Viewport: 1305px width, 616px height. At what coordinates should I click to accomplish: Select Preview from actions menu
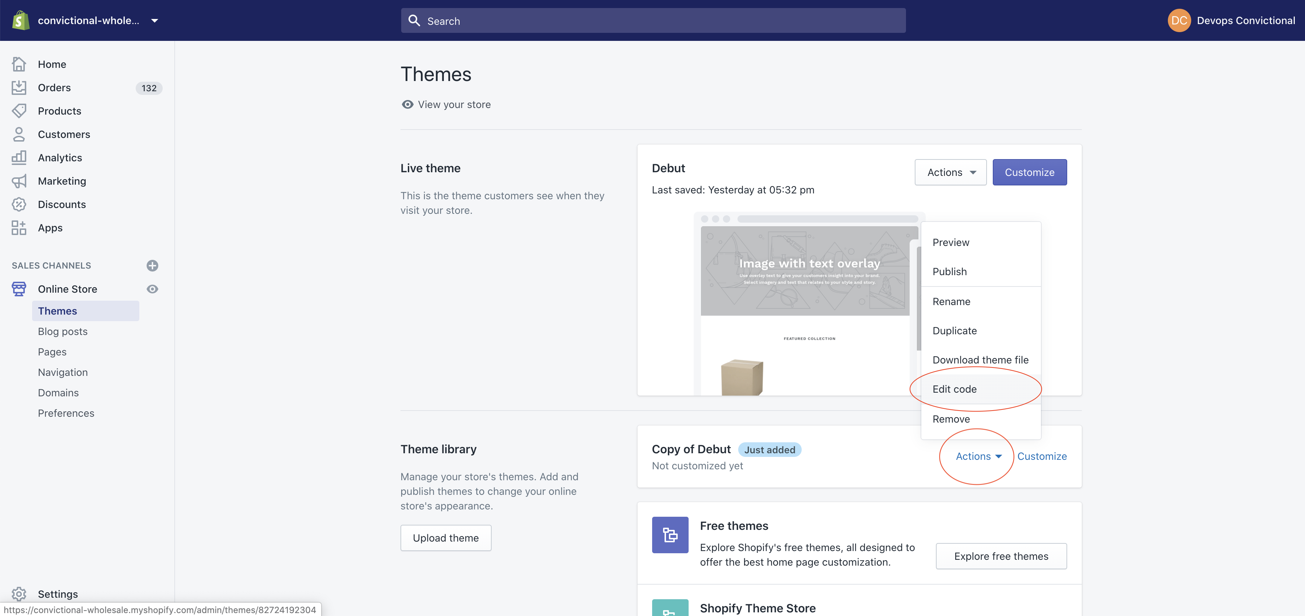(980, 242)
